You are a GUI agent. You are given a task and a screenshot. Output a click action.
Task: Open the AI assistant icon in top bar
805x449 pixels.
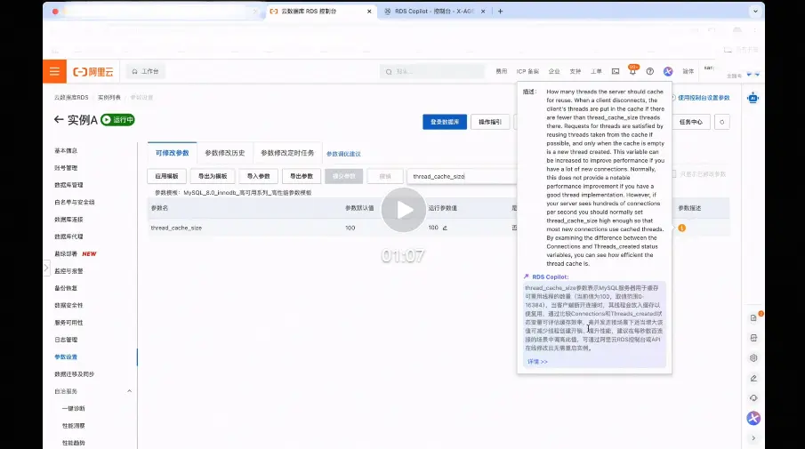click(x=667, y=71)
